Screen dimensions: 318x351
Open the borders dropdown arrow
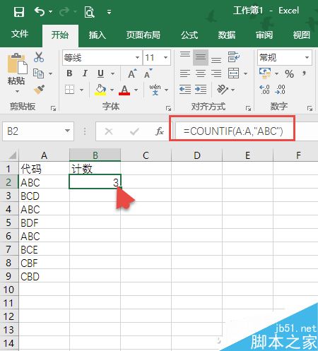[81, 90]
